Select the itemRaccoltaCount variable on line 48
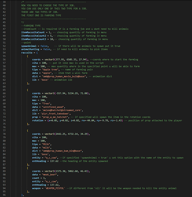 click(33, 32)
